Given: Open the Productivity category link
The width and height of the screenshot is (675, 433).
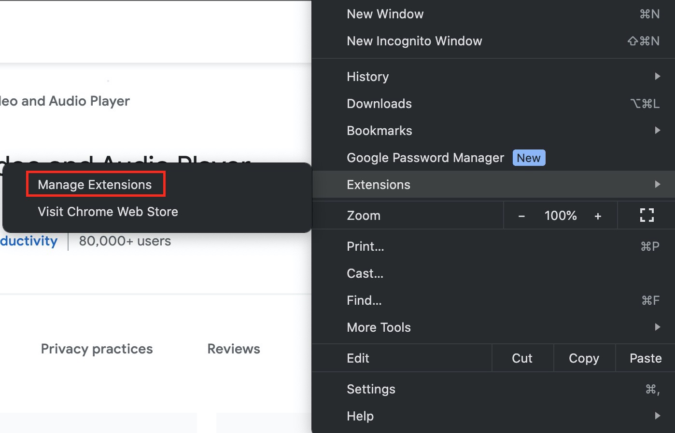Looking at the screenshot, I should [28, 241].
